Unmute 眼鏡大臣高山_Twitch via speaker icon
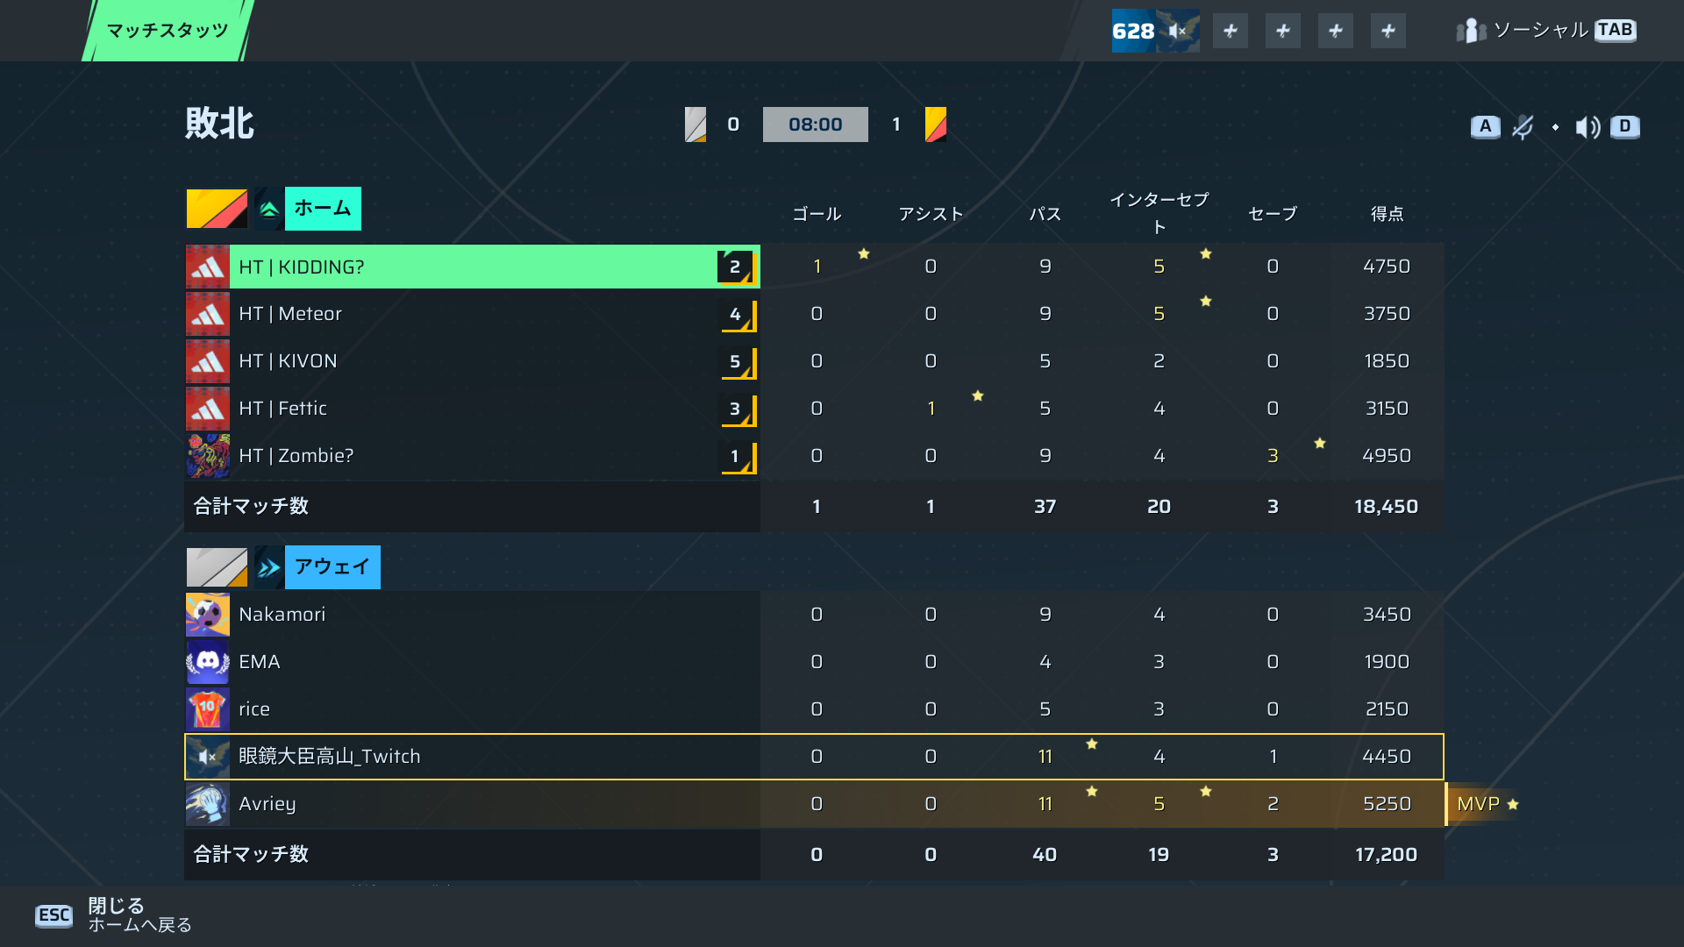 tap(208, 757)
